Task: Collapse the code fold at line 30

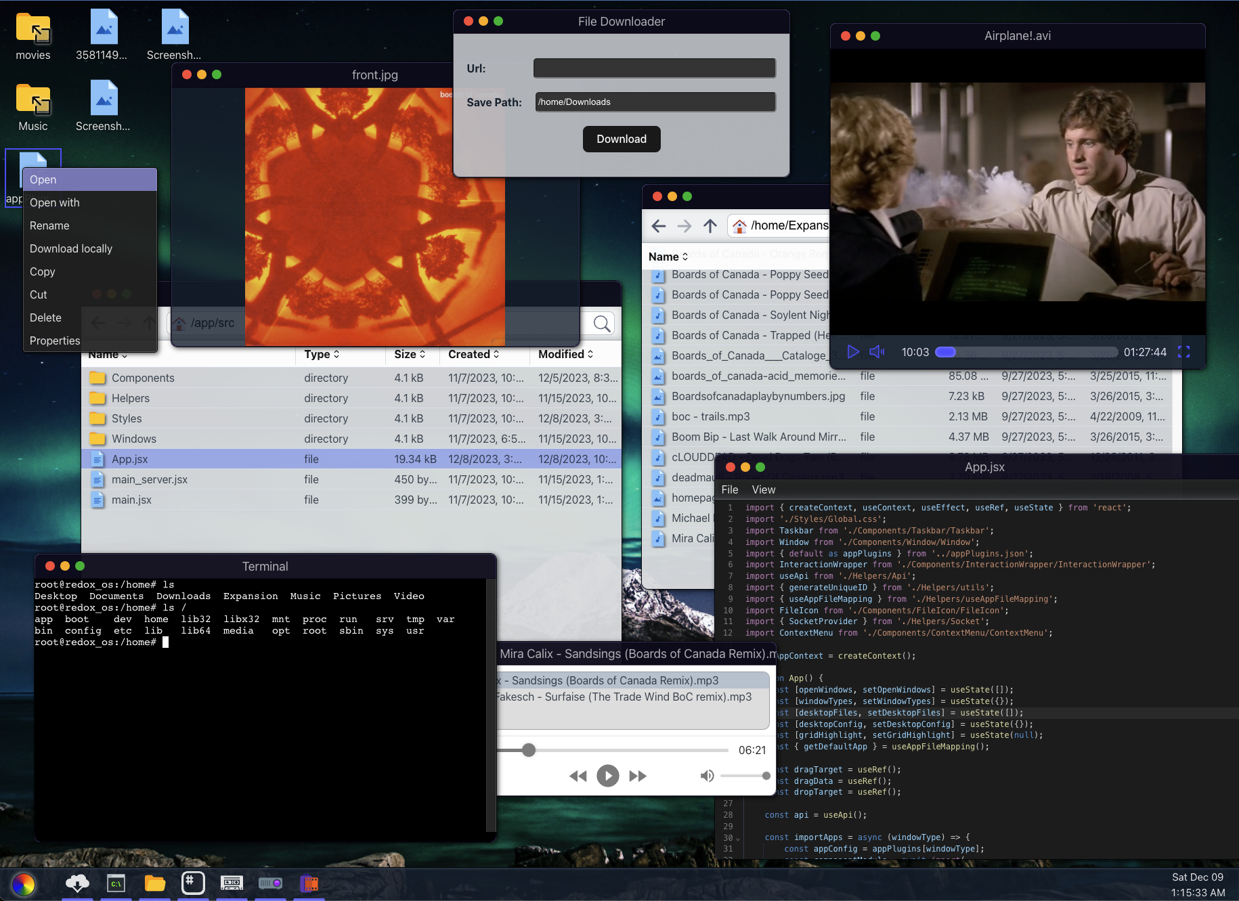Action: click(737, 839)
